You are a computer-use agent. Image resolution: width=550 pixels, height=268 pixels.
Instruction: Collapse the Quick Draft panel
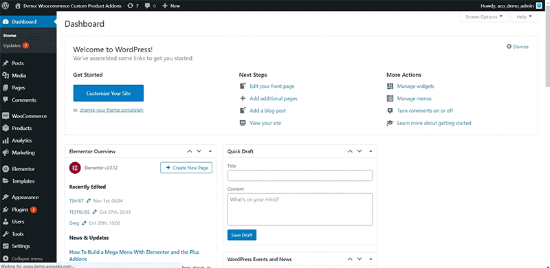(371, 152)
